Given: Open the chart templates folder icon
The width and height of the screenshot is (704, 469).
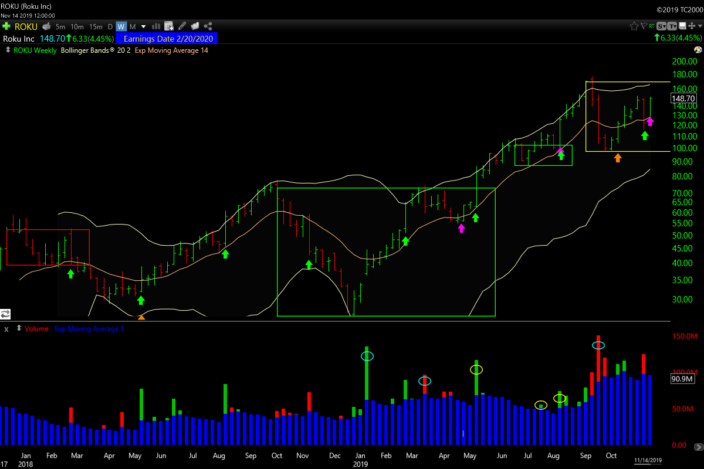Looking at the screenshot, I should click(x=195, y=26).
